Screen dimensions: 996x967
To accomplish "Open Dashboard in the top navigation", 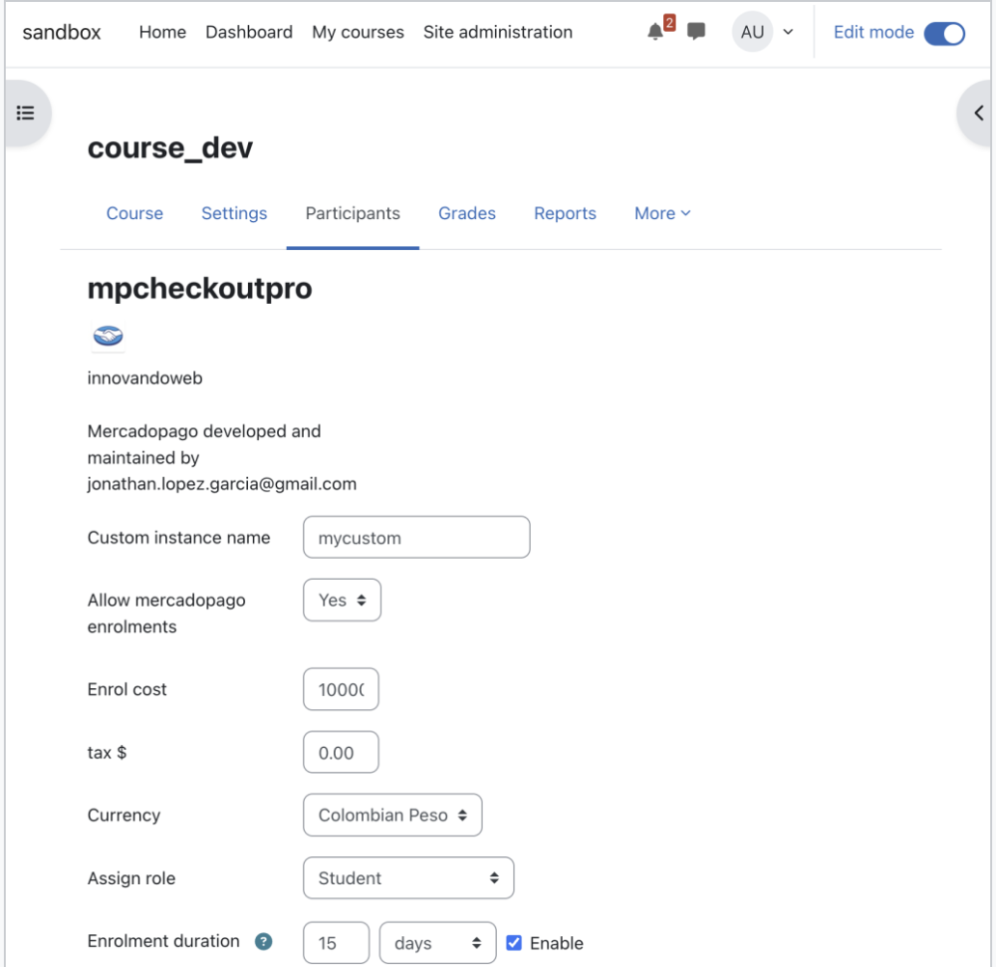I will pyautogui.click(x=249, y=32).
